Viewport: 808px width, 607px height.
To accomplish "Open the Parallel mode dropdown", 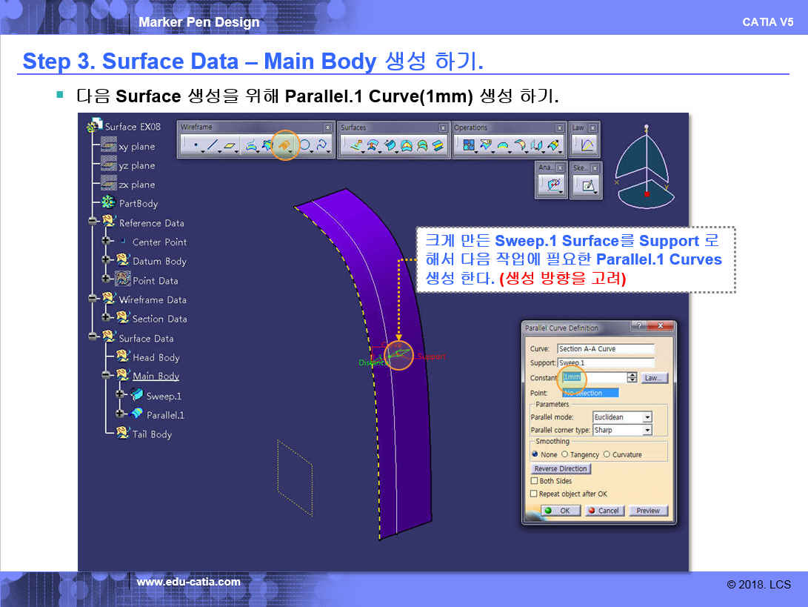I will click(x=647, y=418).
